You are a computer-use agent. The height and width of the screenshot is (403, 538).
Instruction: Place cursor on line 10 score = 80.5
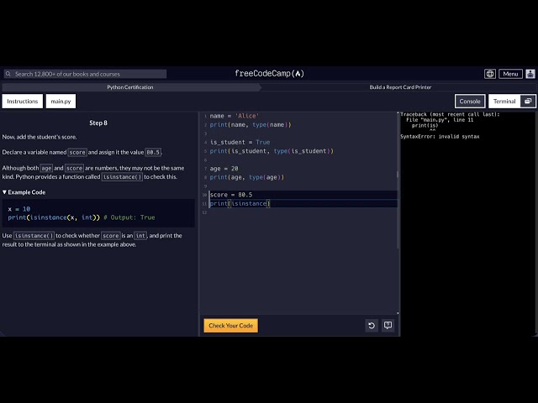coord(231,195)
